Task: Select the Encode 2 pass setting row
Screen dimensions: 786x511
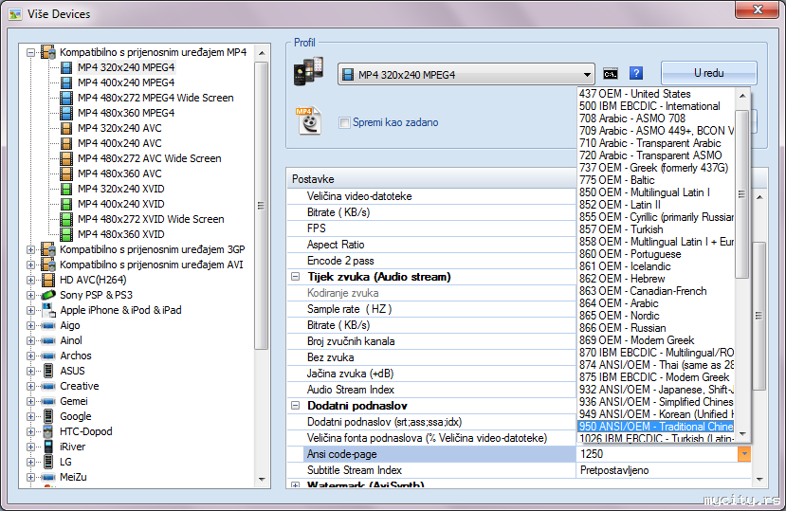Action: [431, 261]
